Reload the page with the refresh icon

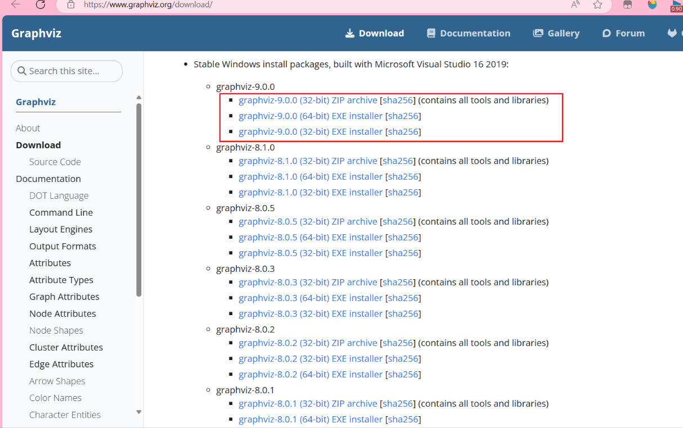point(41,4)
